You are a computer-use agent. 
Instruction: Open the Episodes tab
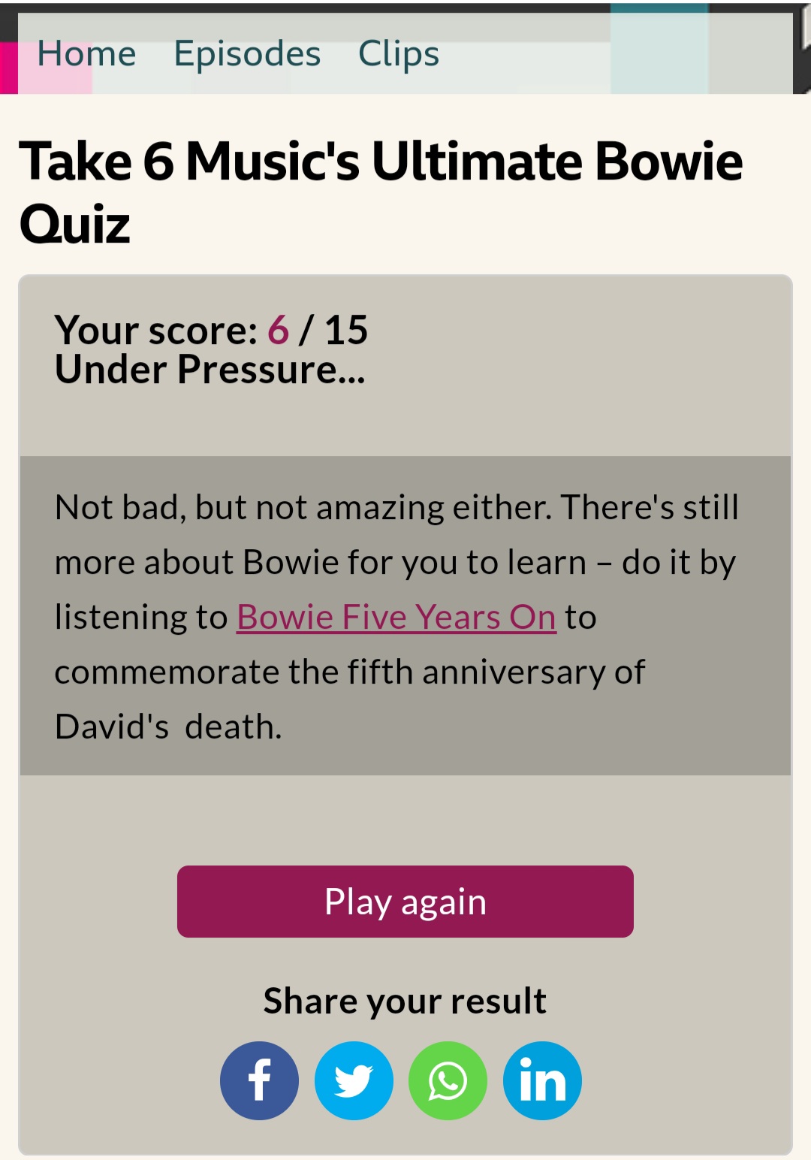point(247,54)
